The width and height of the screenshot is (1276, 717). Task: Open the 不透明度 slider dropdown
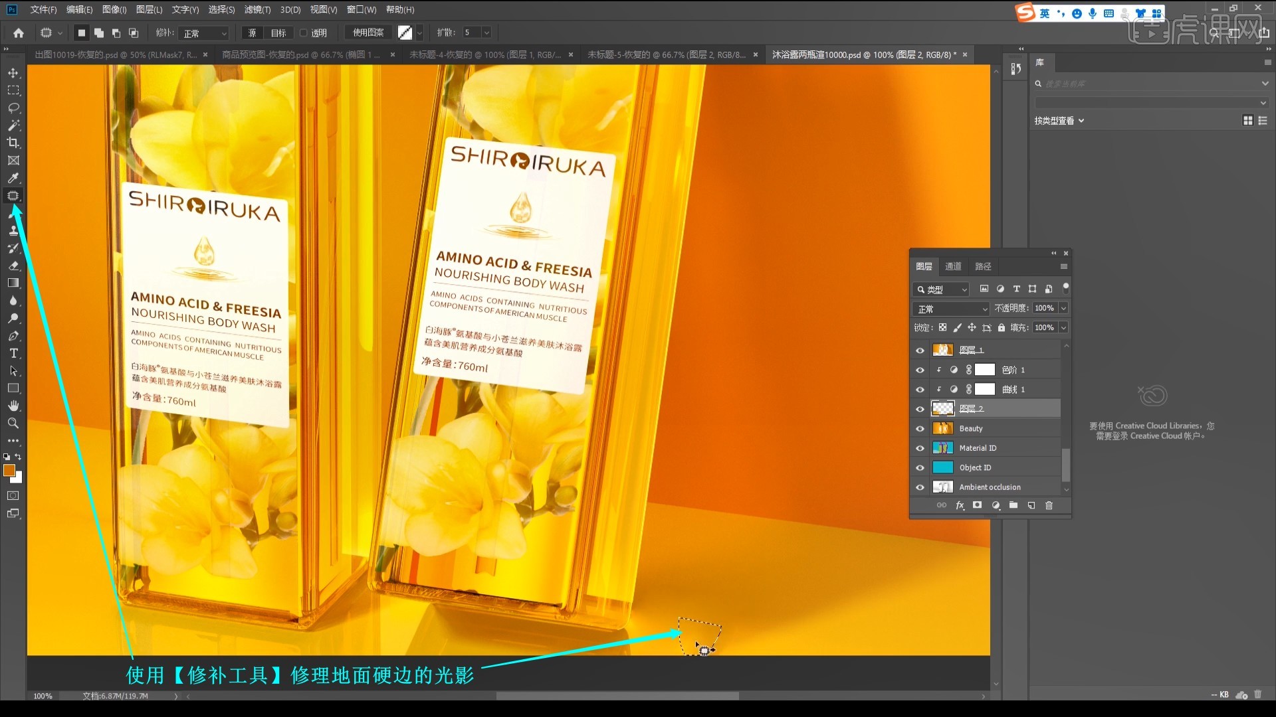pos(1064,308)
